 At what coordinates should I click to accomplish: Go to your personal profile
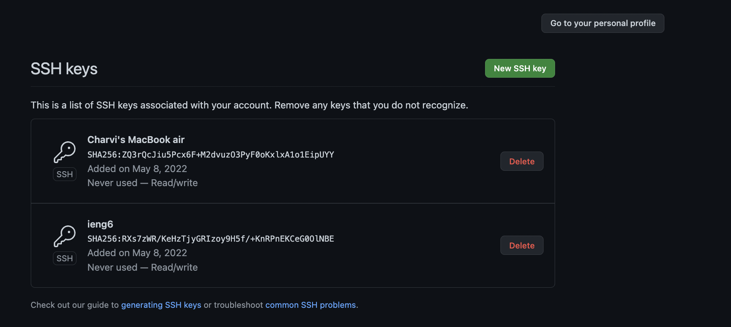click(602, 23)
